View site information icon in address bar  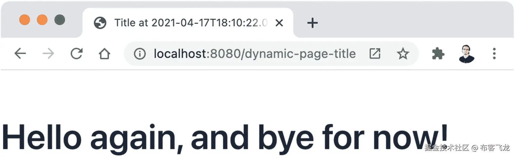[x=140, y=54]
